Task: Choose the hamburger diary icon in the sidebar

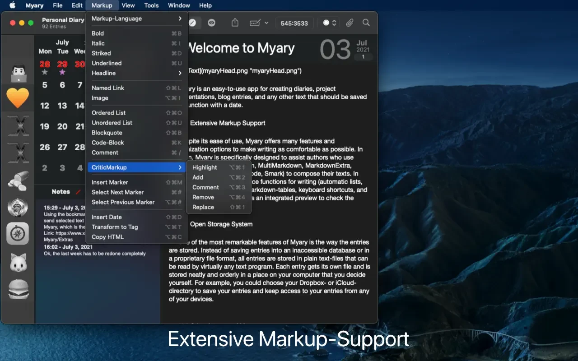Action: click(x=18, y=289)
